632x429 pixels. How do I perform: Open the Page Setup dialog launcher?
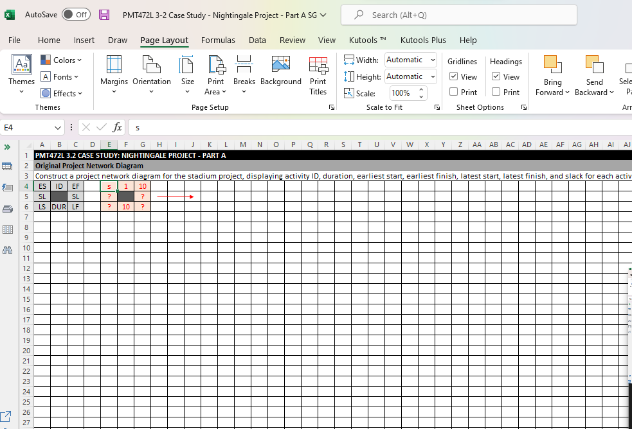332,107
